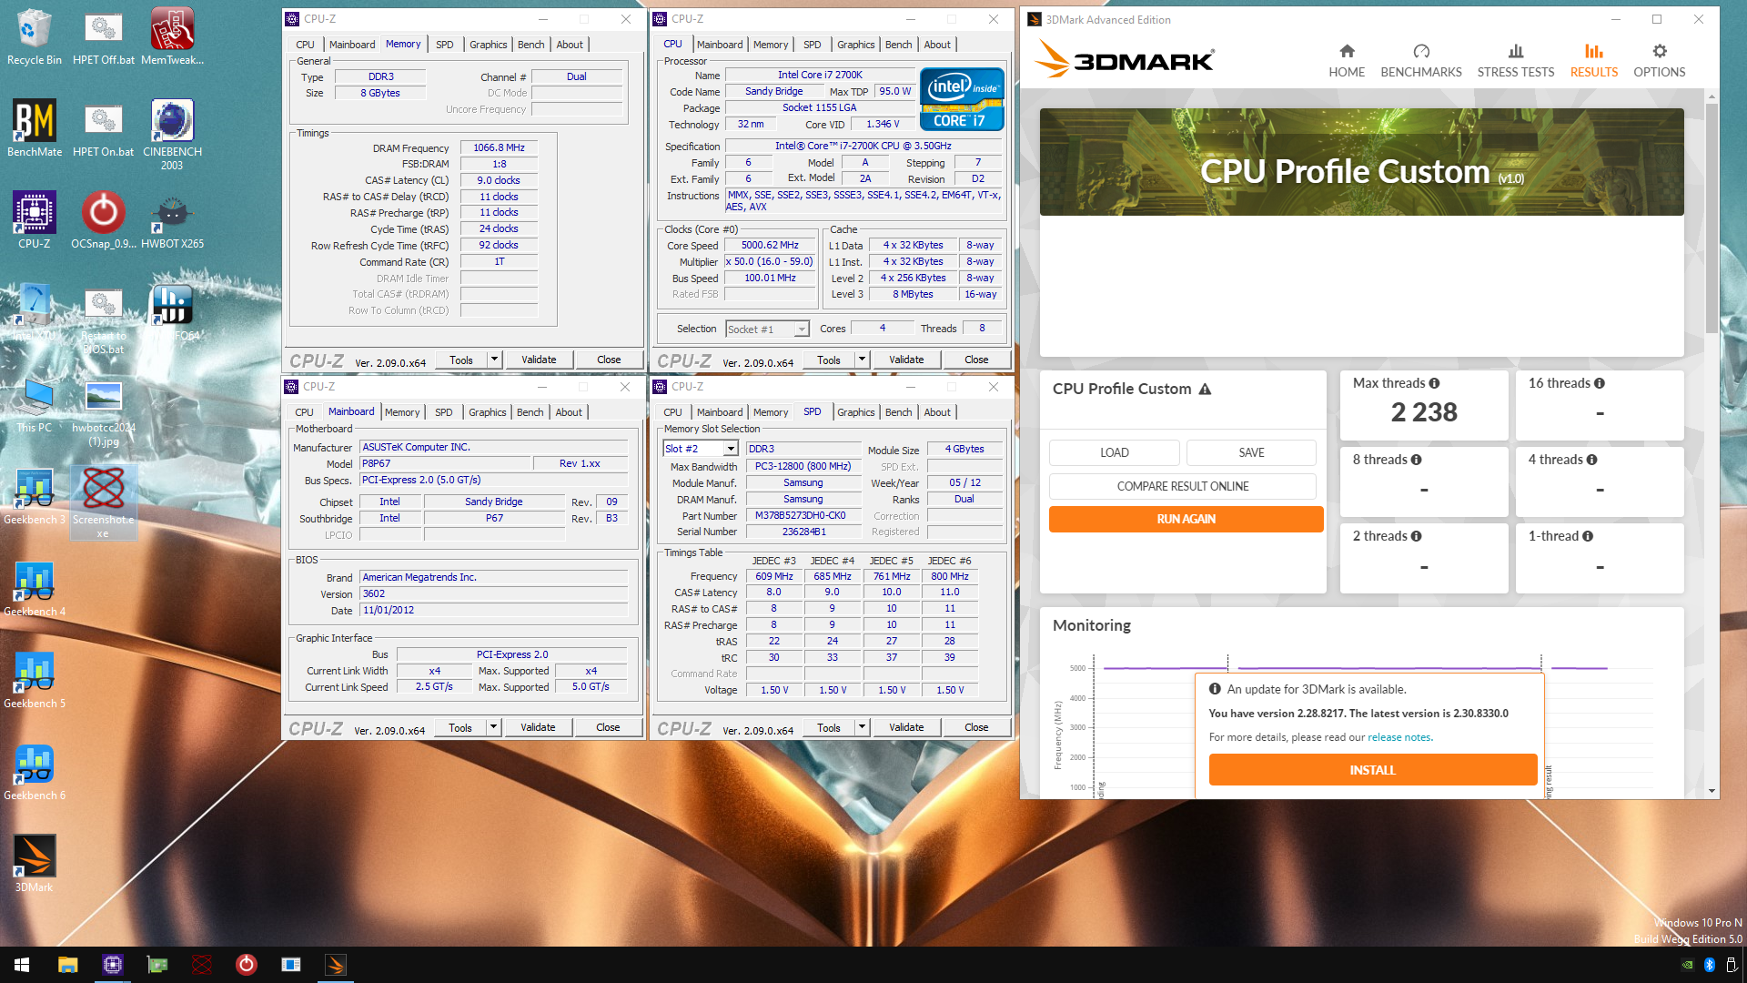Open the Recycle Bin desktop icon
Viewport: 1747px width, 983px height.
click(x=35, y=36)
